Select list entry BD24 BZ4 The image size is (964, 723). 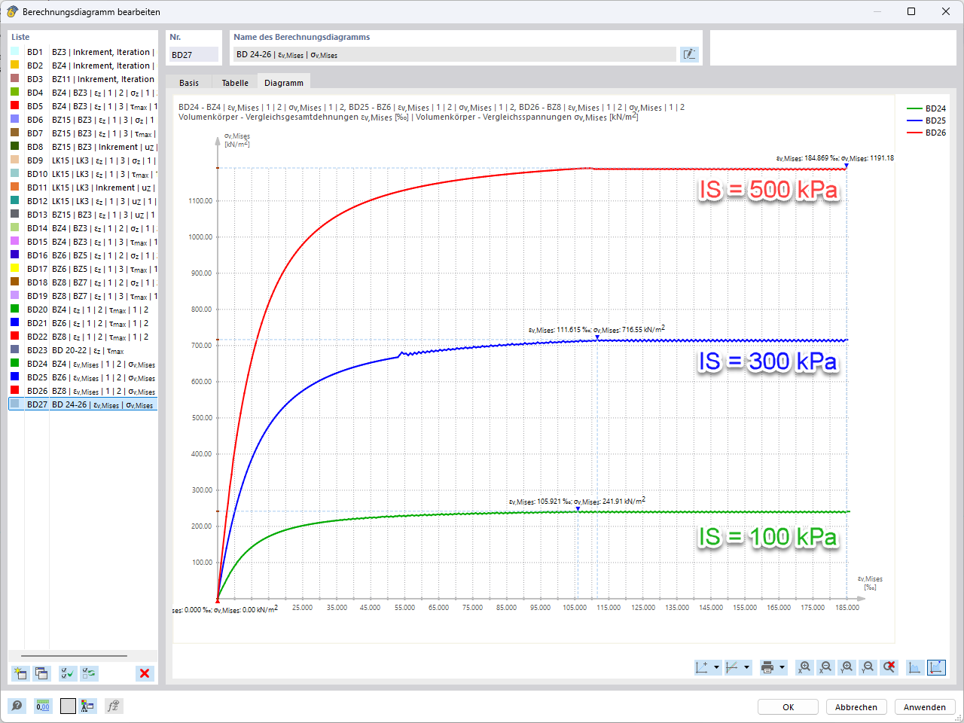click(x=83, y=364)
